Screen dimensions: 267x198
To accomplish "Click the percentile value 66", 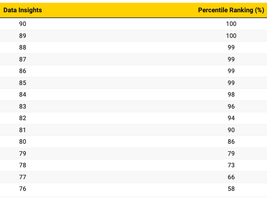I will 231,177.
